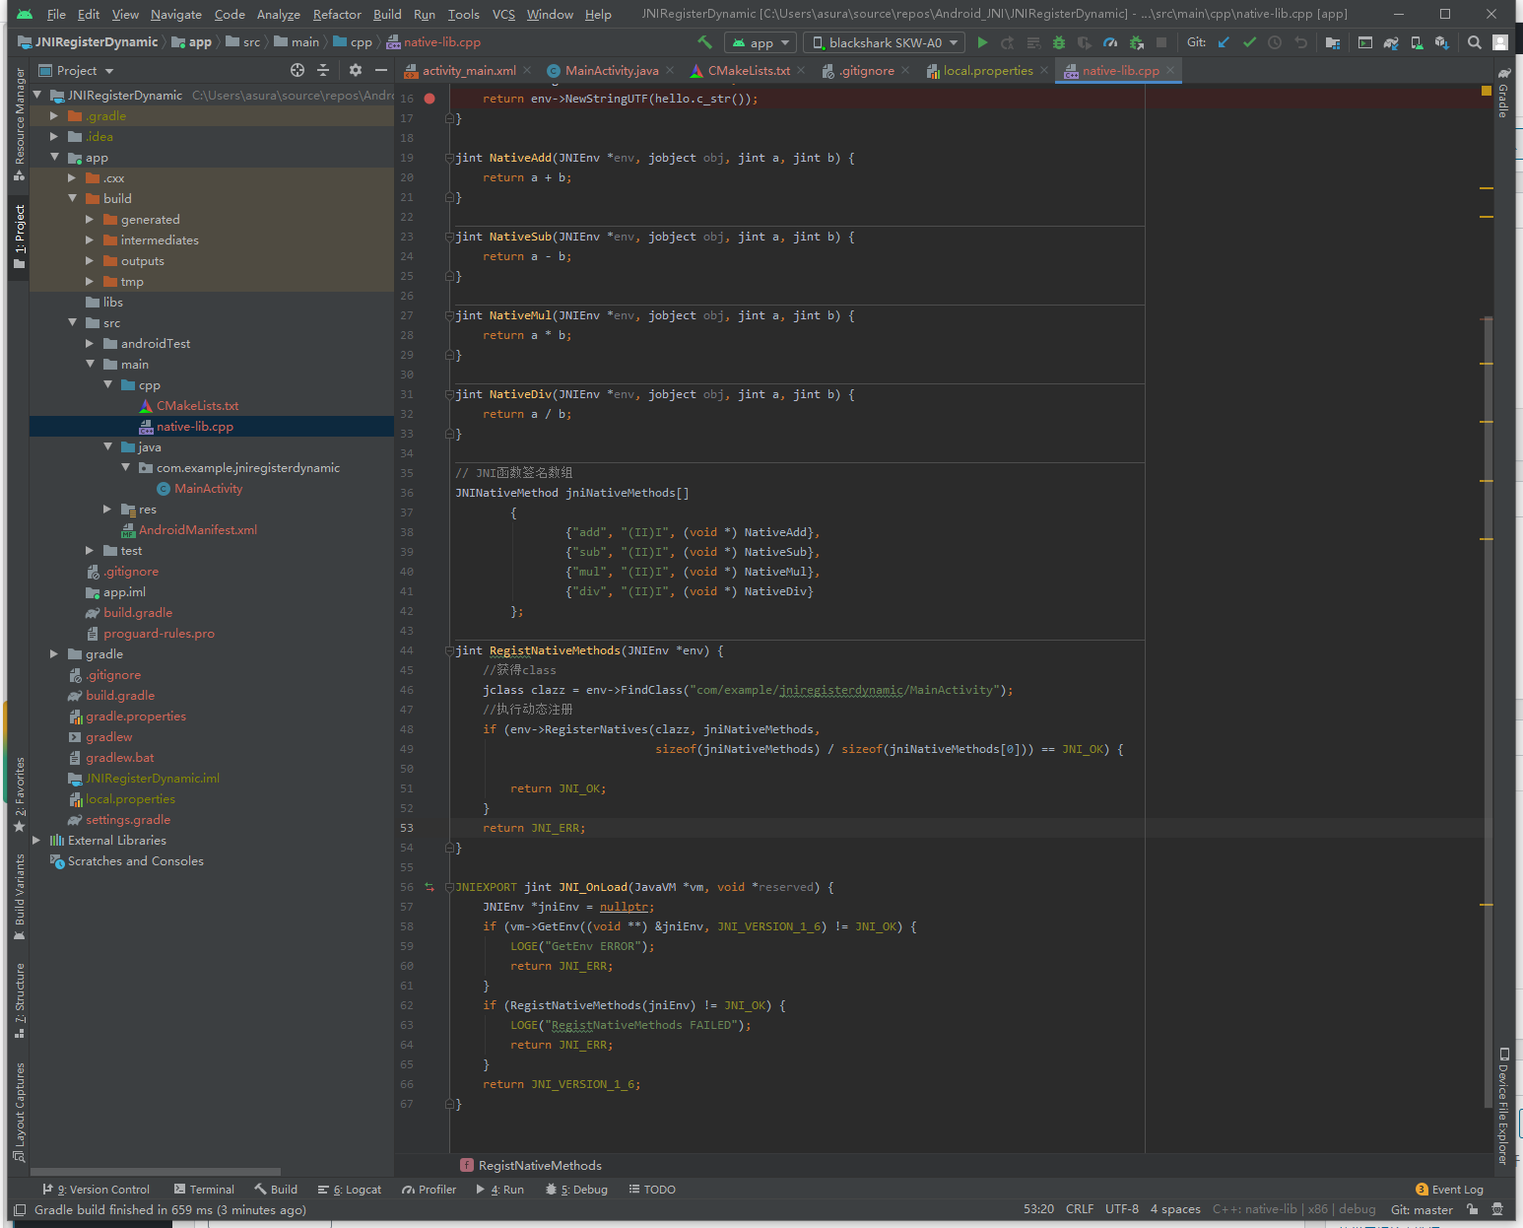Click the Event Log button
Viewport: 1523px width, 1228px height.
click(x=1449, y=1190)
